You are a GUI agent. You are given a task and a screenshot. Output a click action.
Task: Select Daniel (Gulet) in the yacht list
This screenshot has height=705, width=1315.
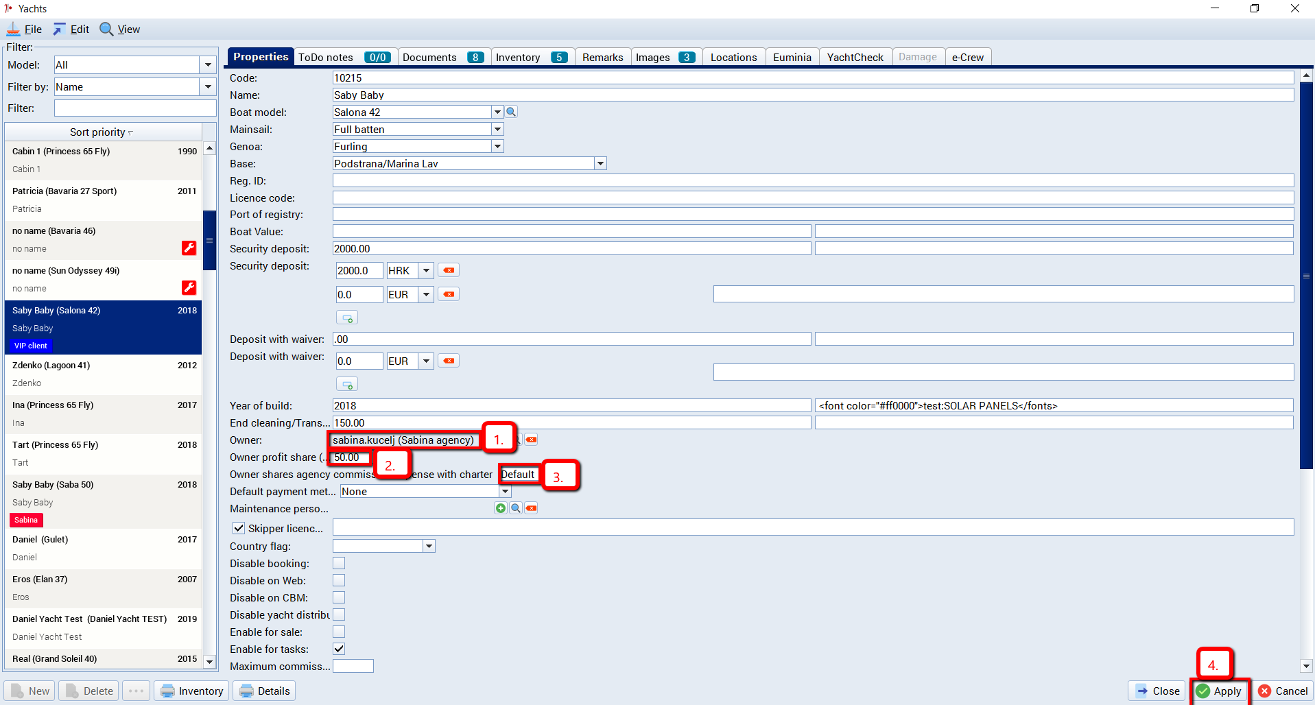pos(104,549)
